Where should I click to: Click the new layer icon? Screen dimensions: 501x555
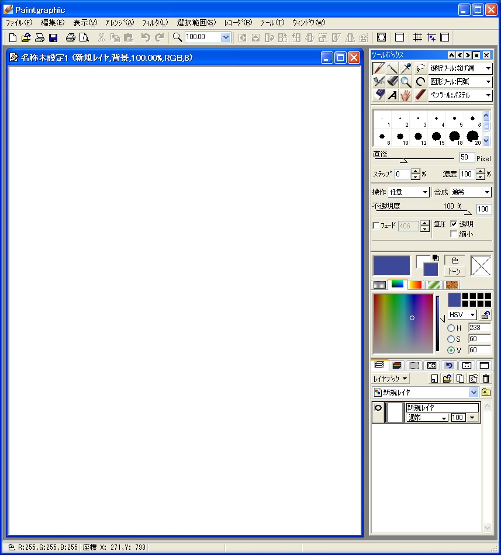pyautogui.click(x=434, y=379)
